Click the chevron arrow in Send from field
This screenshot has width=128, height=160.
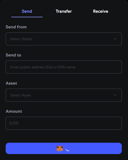115,39
